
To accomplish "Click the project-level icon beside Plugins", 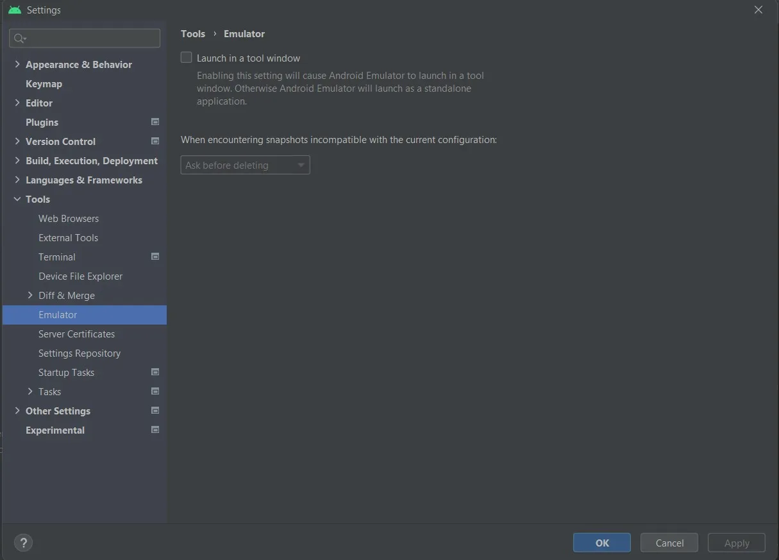I will pos(155,122).
